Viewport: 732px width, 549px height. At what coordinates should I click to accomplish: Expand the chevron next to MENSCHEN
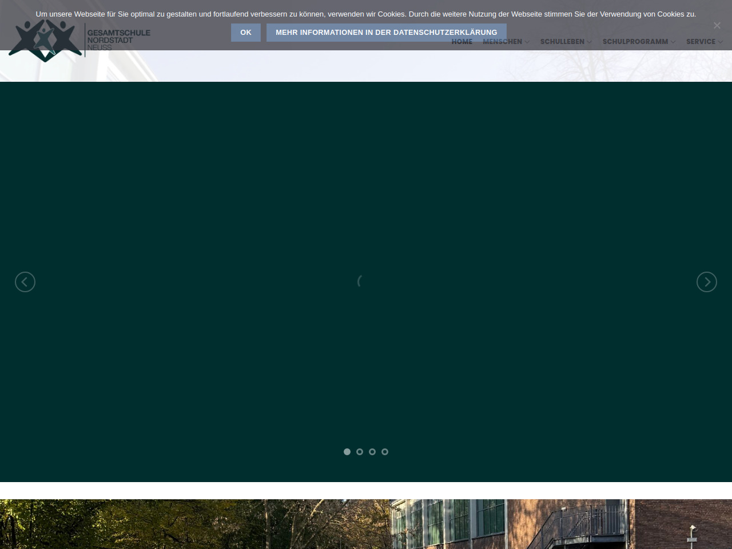coord(527,42)
